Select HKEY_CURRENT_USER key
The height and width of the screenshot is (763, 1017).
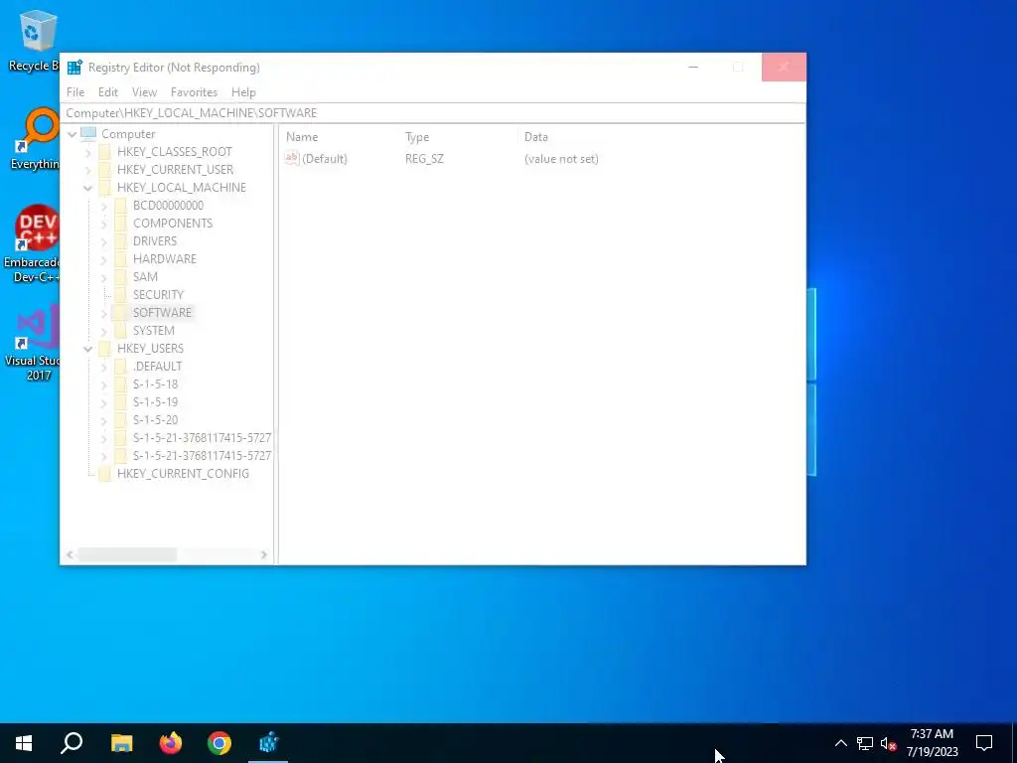tap(175, 169)
